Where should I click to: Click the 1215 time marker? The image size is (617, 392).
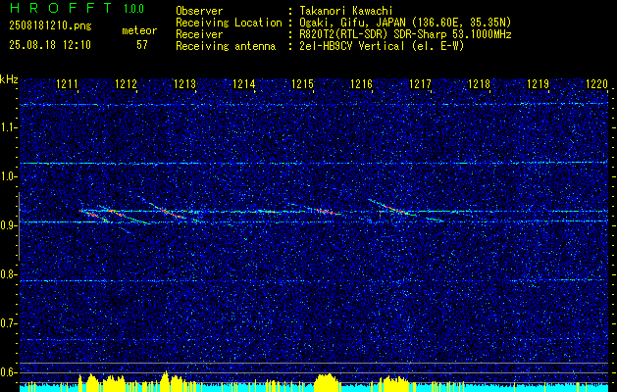pyautogui.click(x=302, y=83)
